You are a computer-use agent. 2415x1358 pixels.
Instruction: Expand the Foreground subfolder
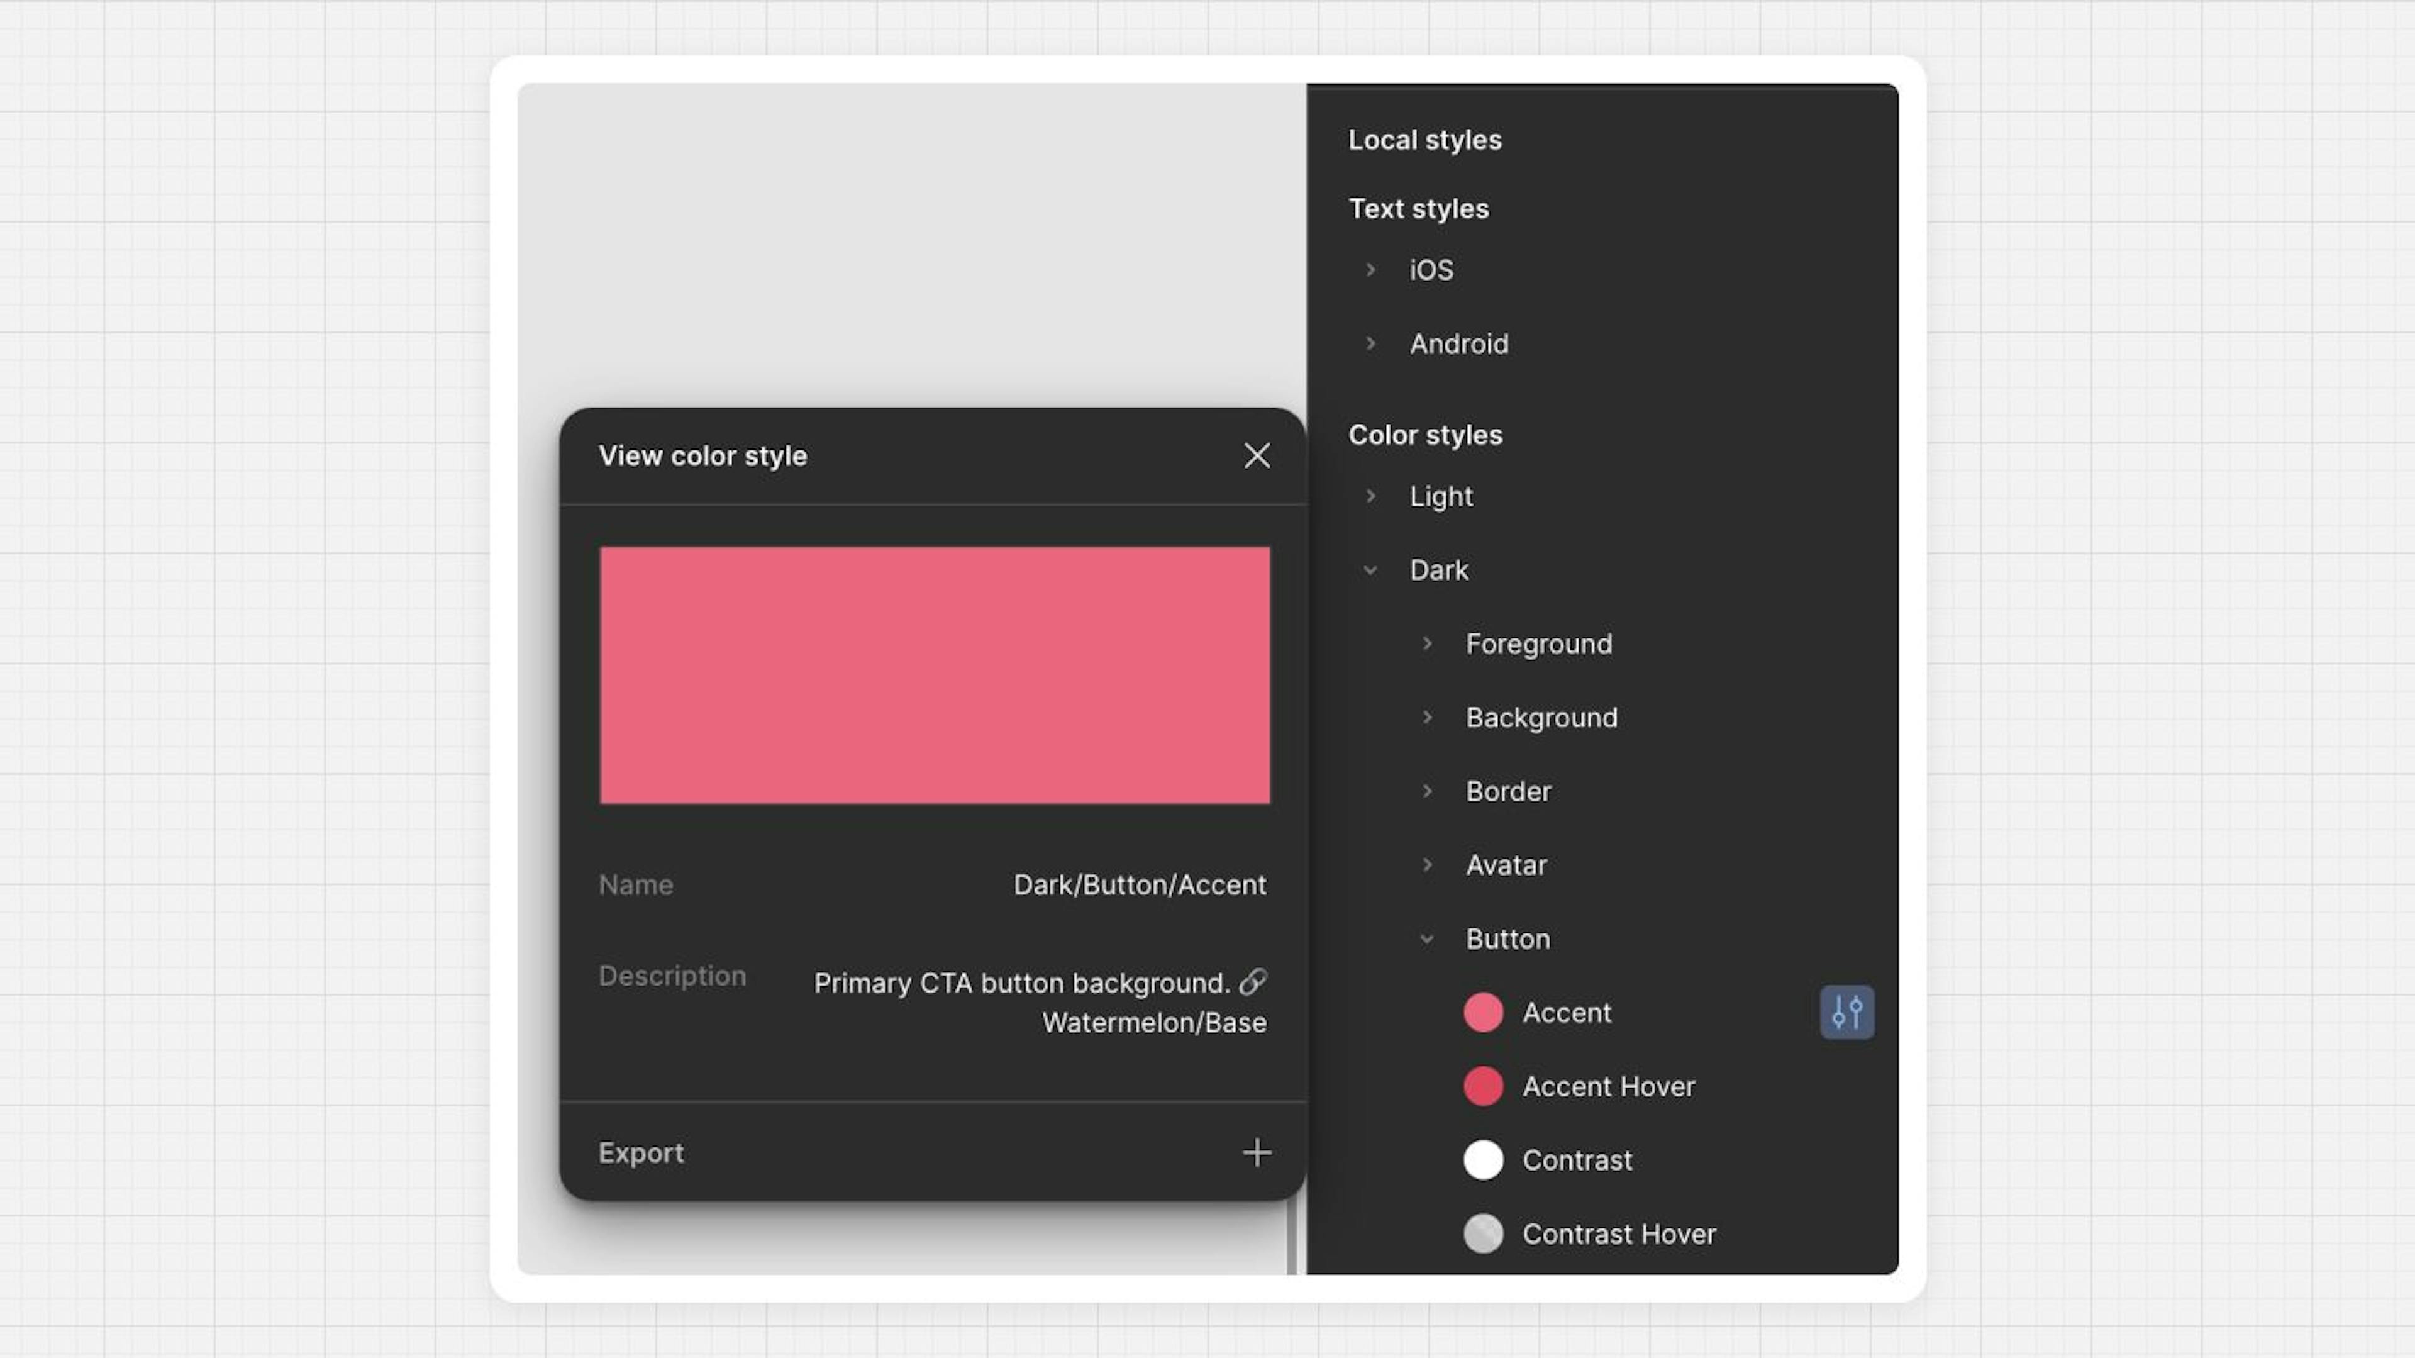[1427, 643]
